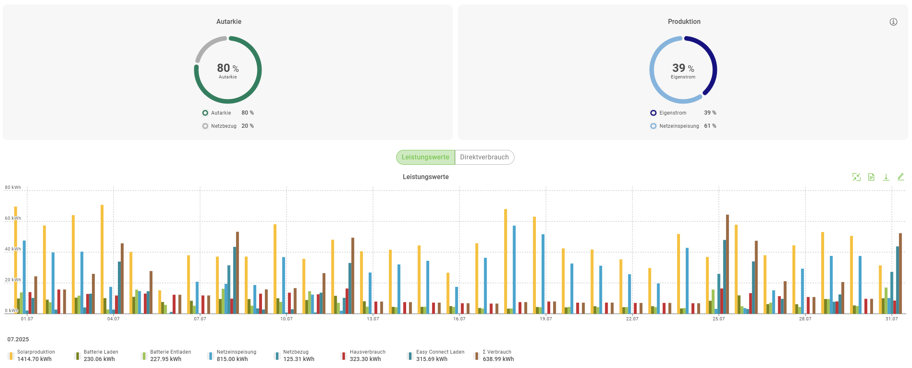Screen dimensions: 912x368
Task: Click the Hausverbrauch red color swatch
Action: (344, 356)
